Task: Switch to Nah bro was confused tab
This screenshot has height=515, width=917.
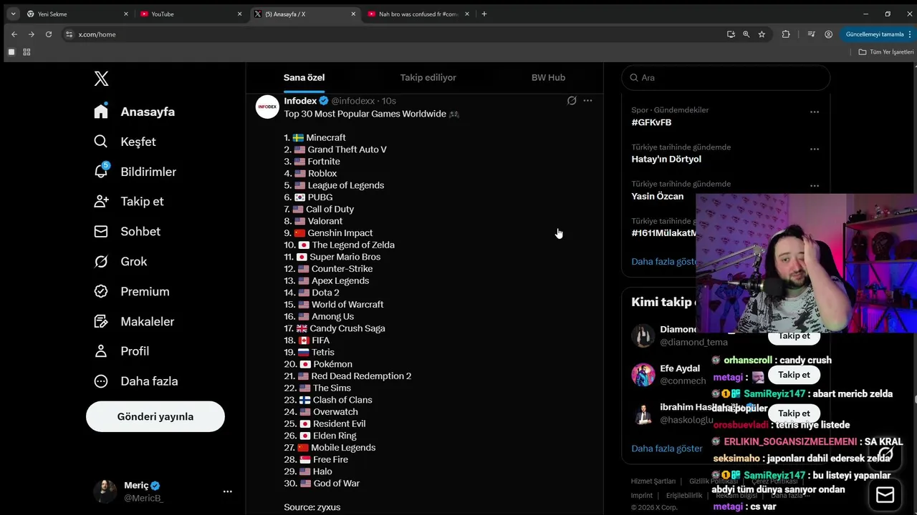Action: click(x=419, y=14)
